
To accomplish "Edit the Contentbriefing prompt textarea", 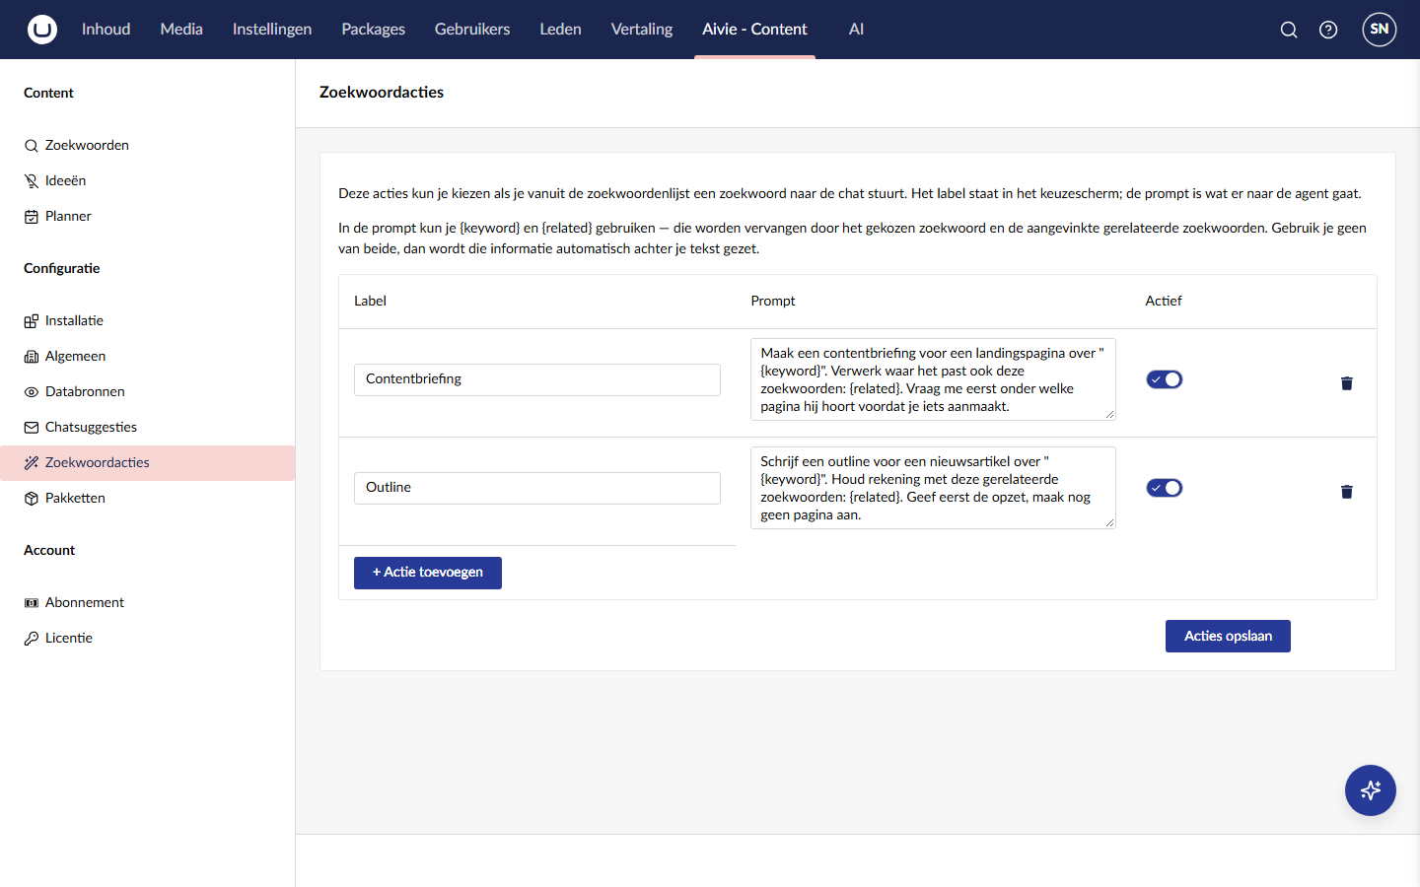I will point(933,379).
